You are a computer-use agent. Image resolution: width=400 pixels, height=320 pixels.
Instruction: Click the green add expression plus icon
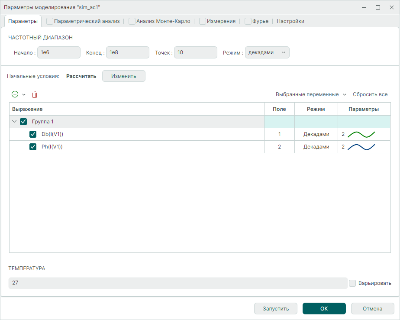15,94
